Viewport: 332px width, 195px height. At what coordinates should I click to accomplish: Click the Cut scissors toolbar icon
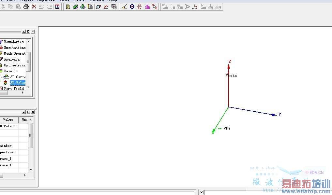(x=3, y=7)
